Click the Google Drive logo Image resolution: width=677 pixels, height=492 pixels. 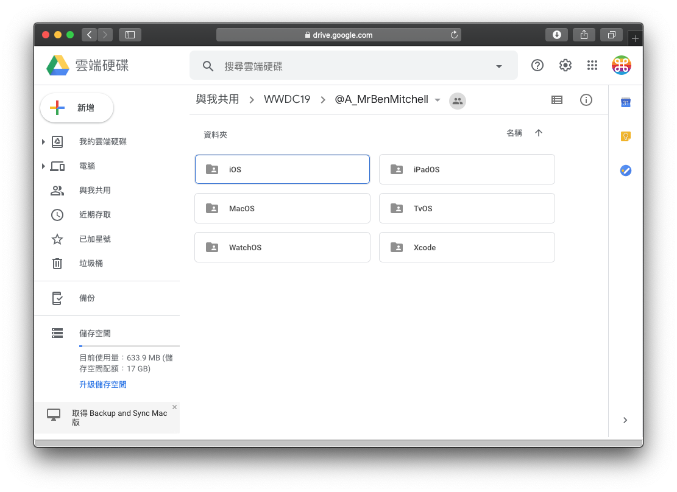tap(58, 66)
